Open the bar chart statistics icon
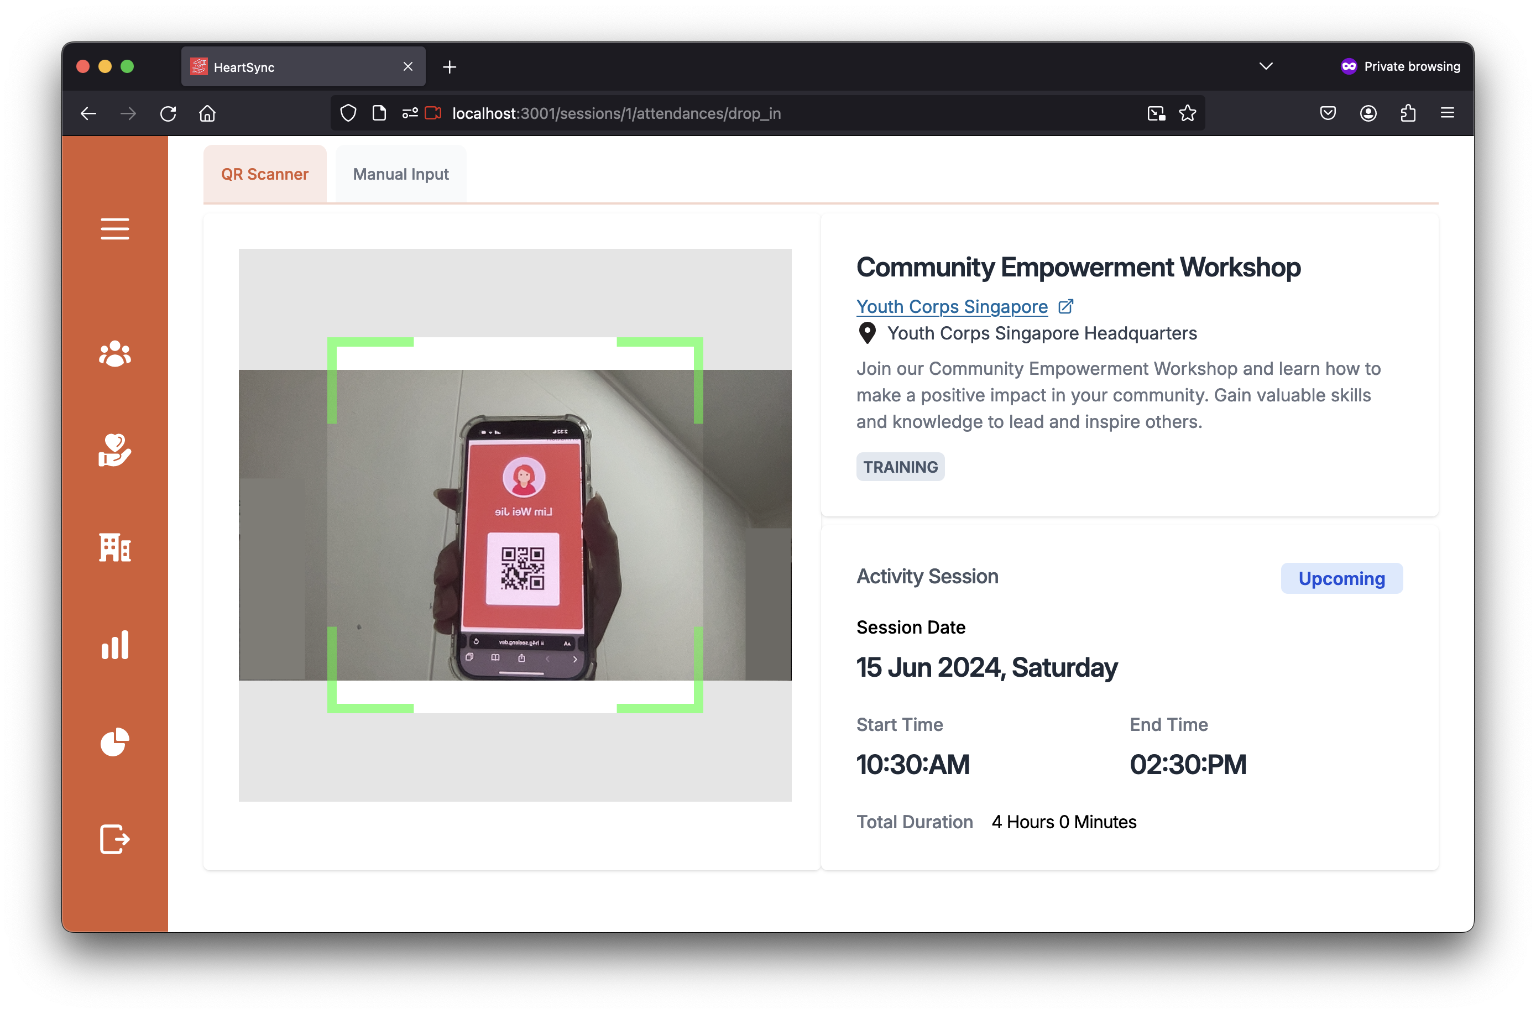 (114, 645)
